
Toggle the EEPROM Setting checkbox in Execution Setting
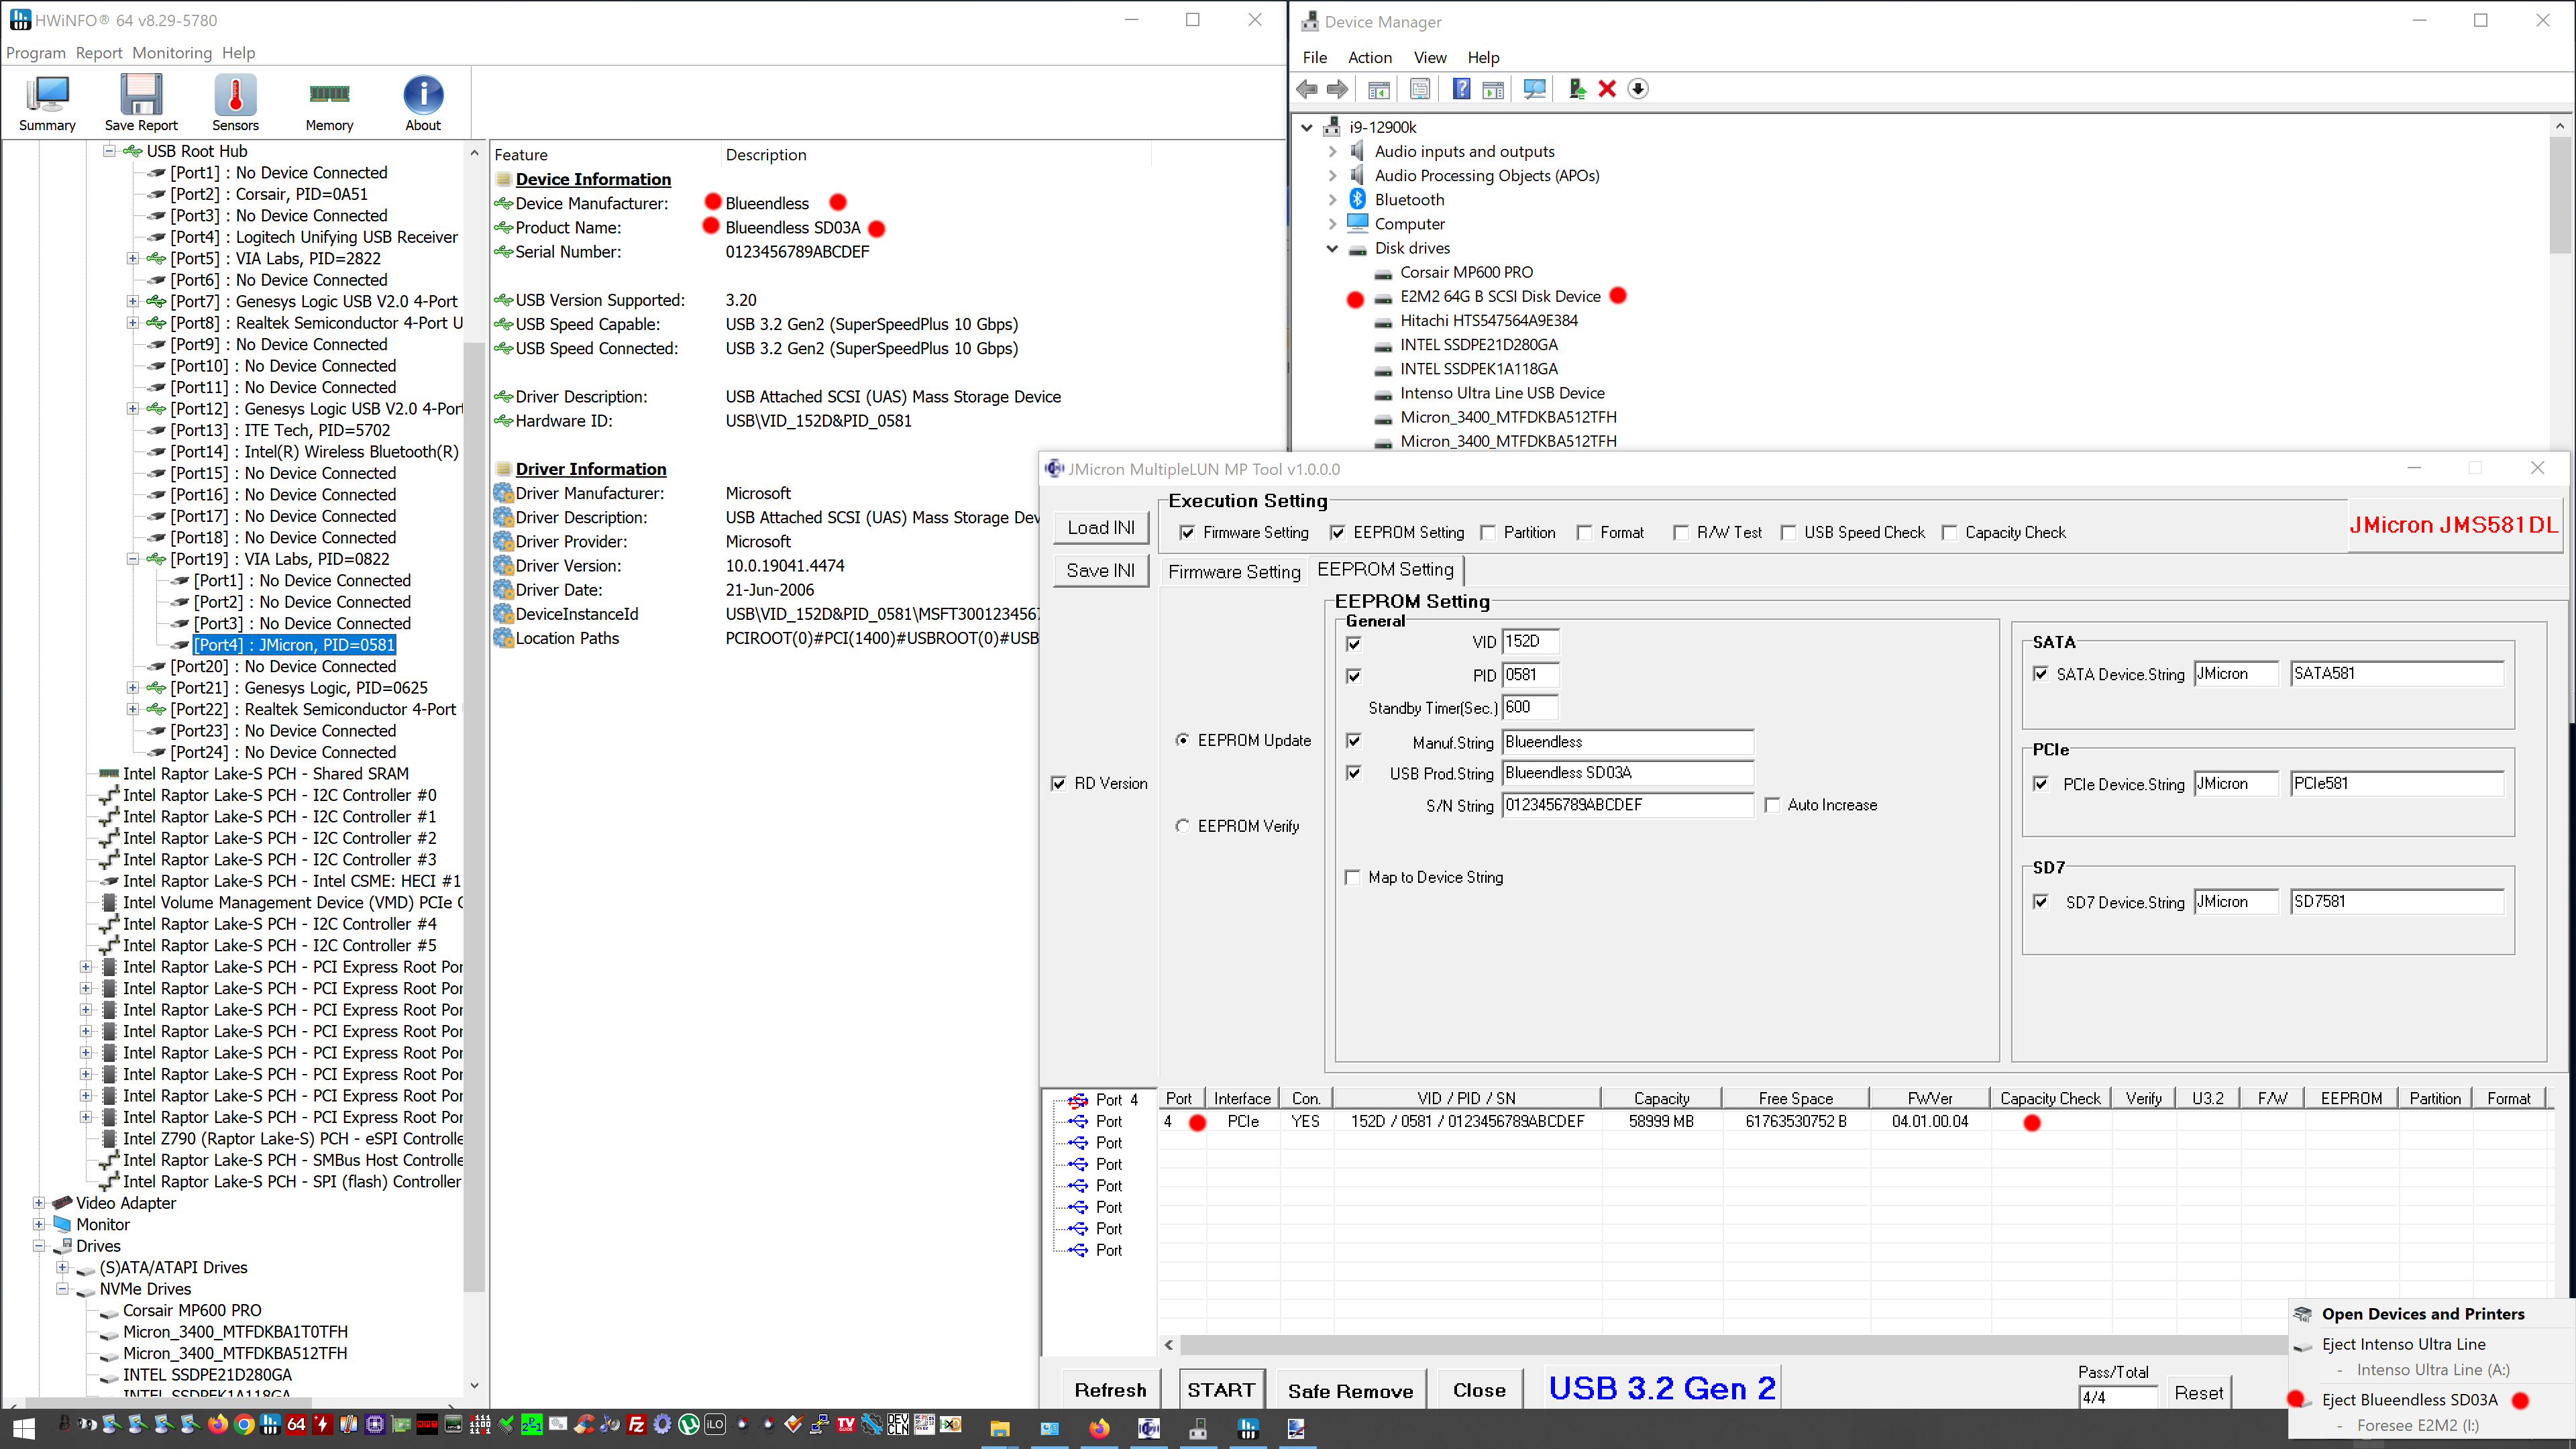(x=1337, y=533)
